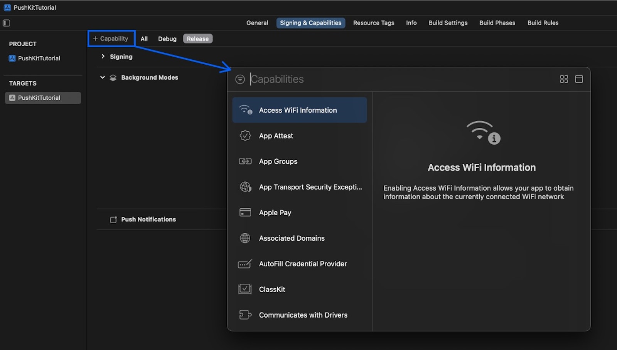Select PushKitTutorial under PROJECT
Image resolution: width=617 pixels, height=350 pixels.
39,59
